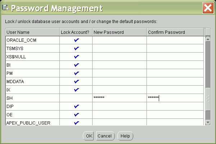Screen dimensions: 216x144
Task: Unlock the BI user account
Action: (x=76, y=65)
